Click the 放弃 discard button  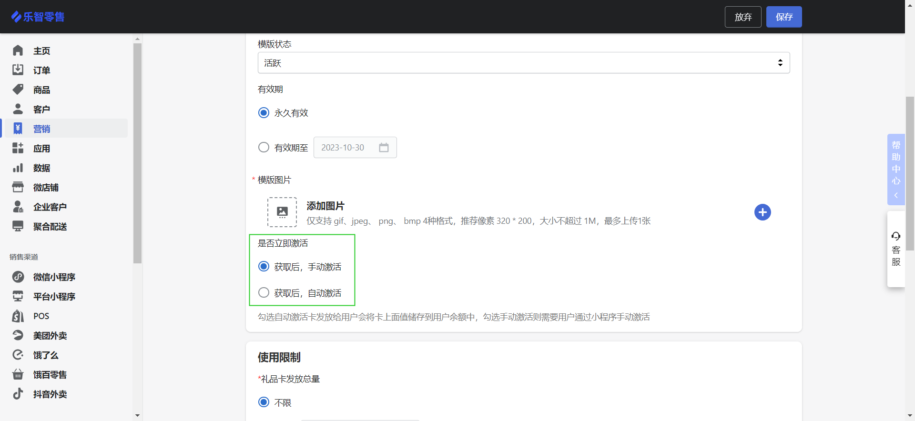(x=743, y=17)
